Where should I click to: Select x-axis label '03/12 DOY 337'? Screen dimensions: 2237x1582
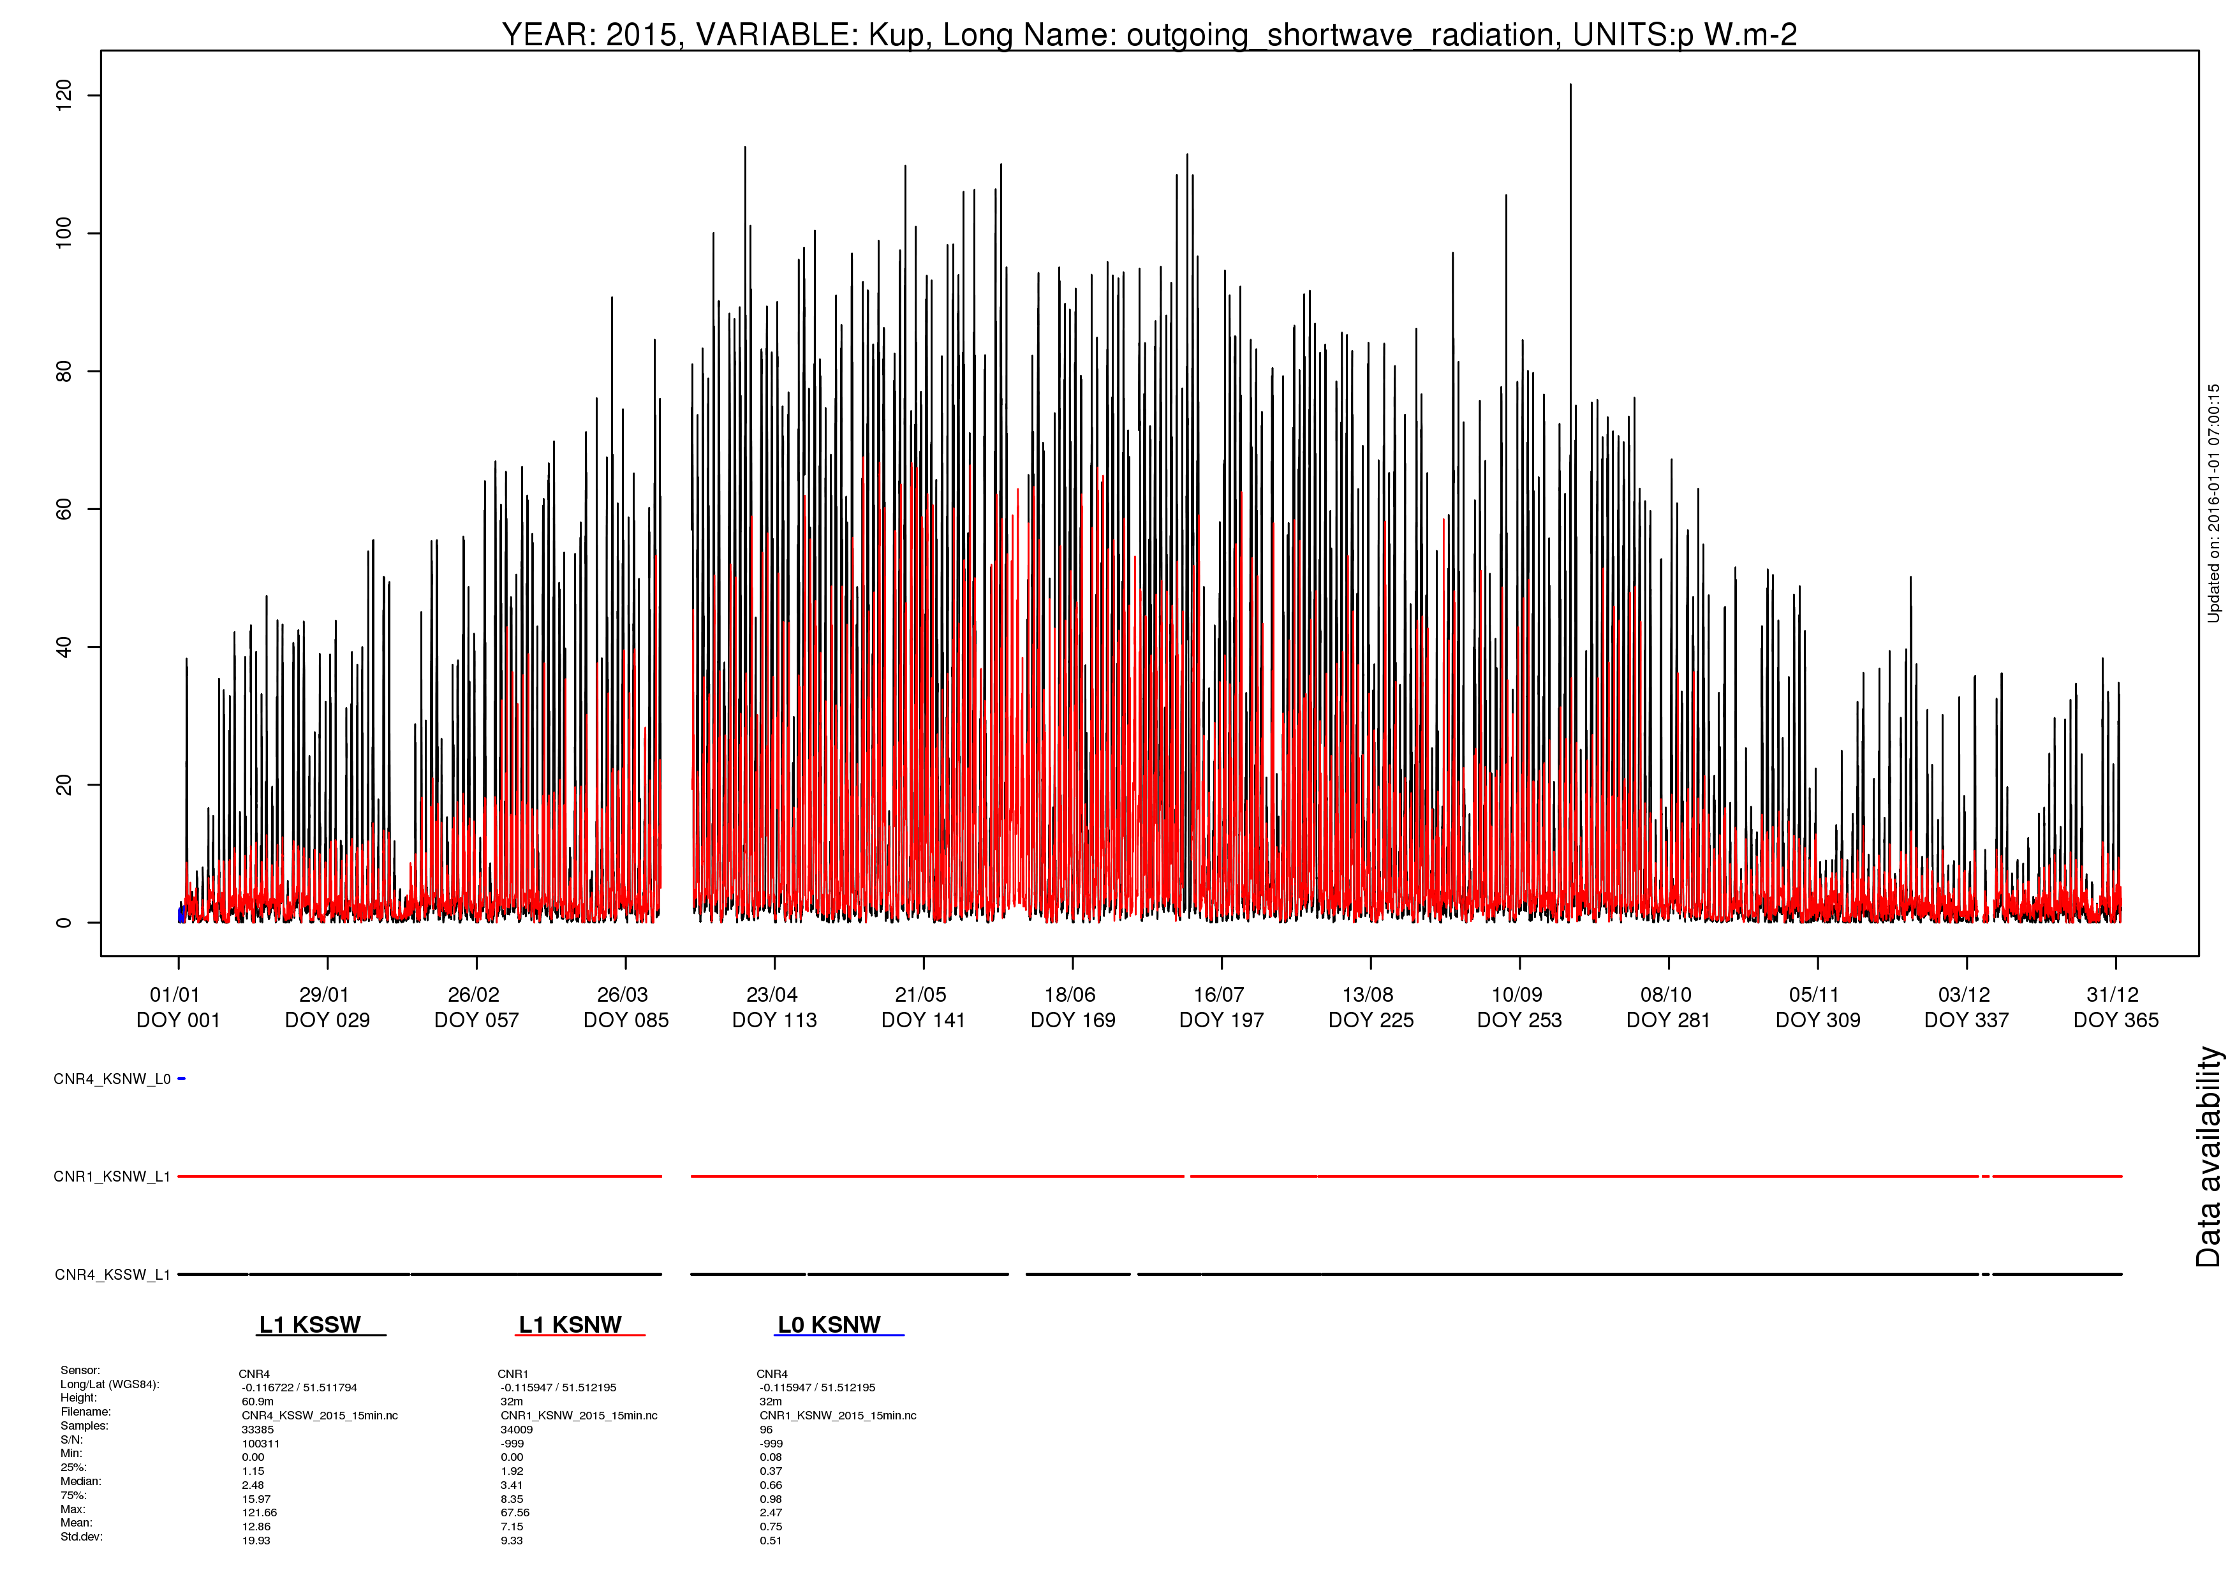click(x=1967, y=1007)
